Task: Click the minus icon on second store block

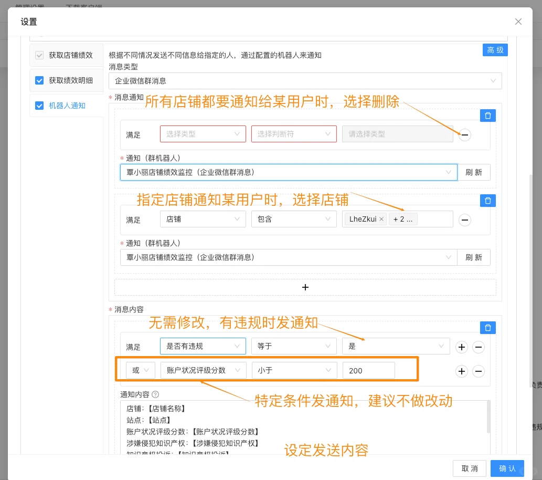Action: coord(464,220)
